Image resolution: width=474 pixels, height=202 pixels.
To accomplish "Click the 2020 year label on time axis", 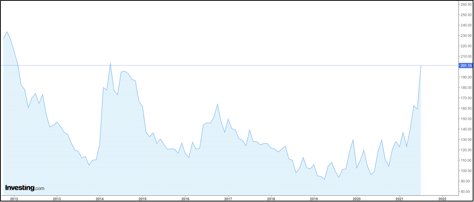I will point(357,199).
